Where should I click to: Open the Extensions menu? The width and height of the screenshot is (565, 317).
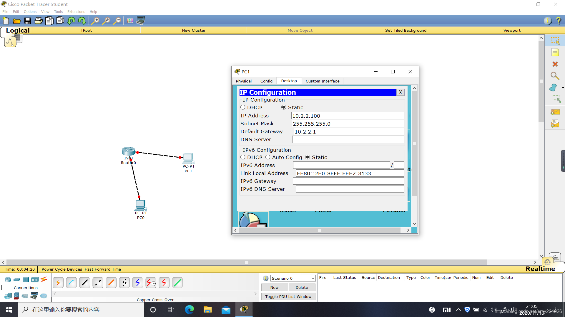[76, 12]
